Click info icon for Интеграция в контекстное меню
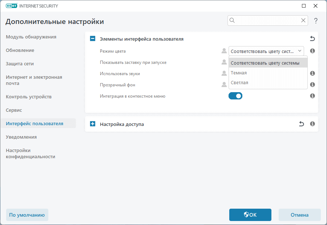The height and width of the screenshot is (225, 327). (312, 96)
